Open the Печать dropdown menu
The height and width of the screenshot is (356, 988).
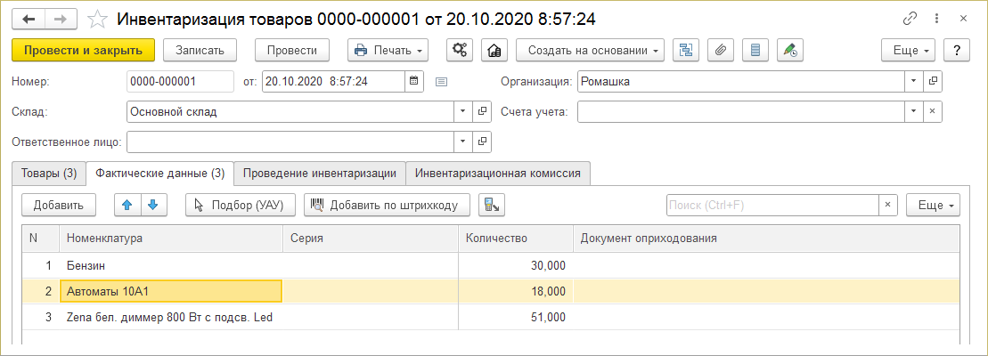click(x=388, y=50)
